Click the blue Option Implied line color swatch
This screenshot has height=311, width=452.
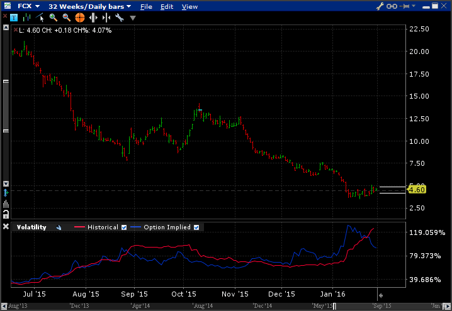[135, 227]
